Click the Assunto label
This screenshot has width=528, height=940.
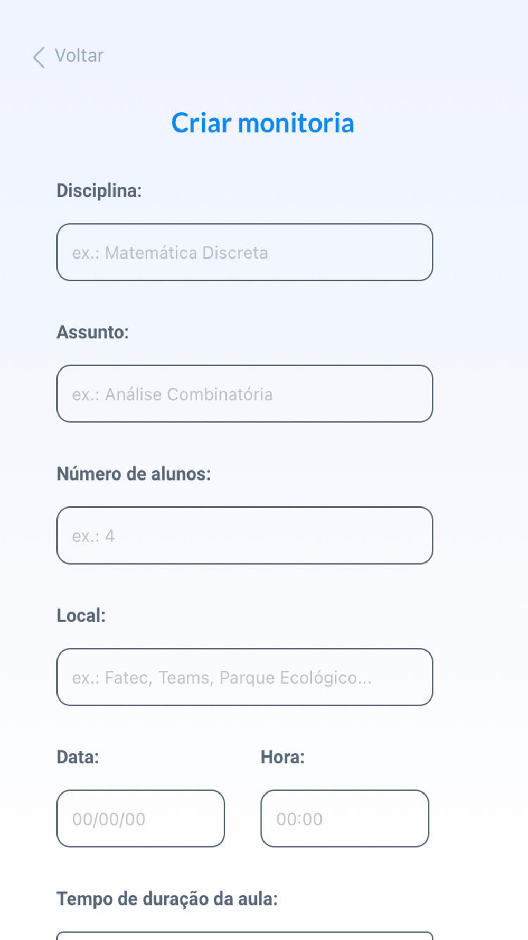(x=92, y=332)
